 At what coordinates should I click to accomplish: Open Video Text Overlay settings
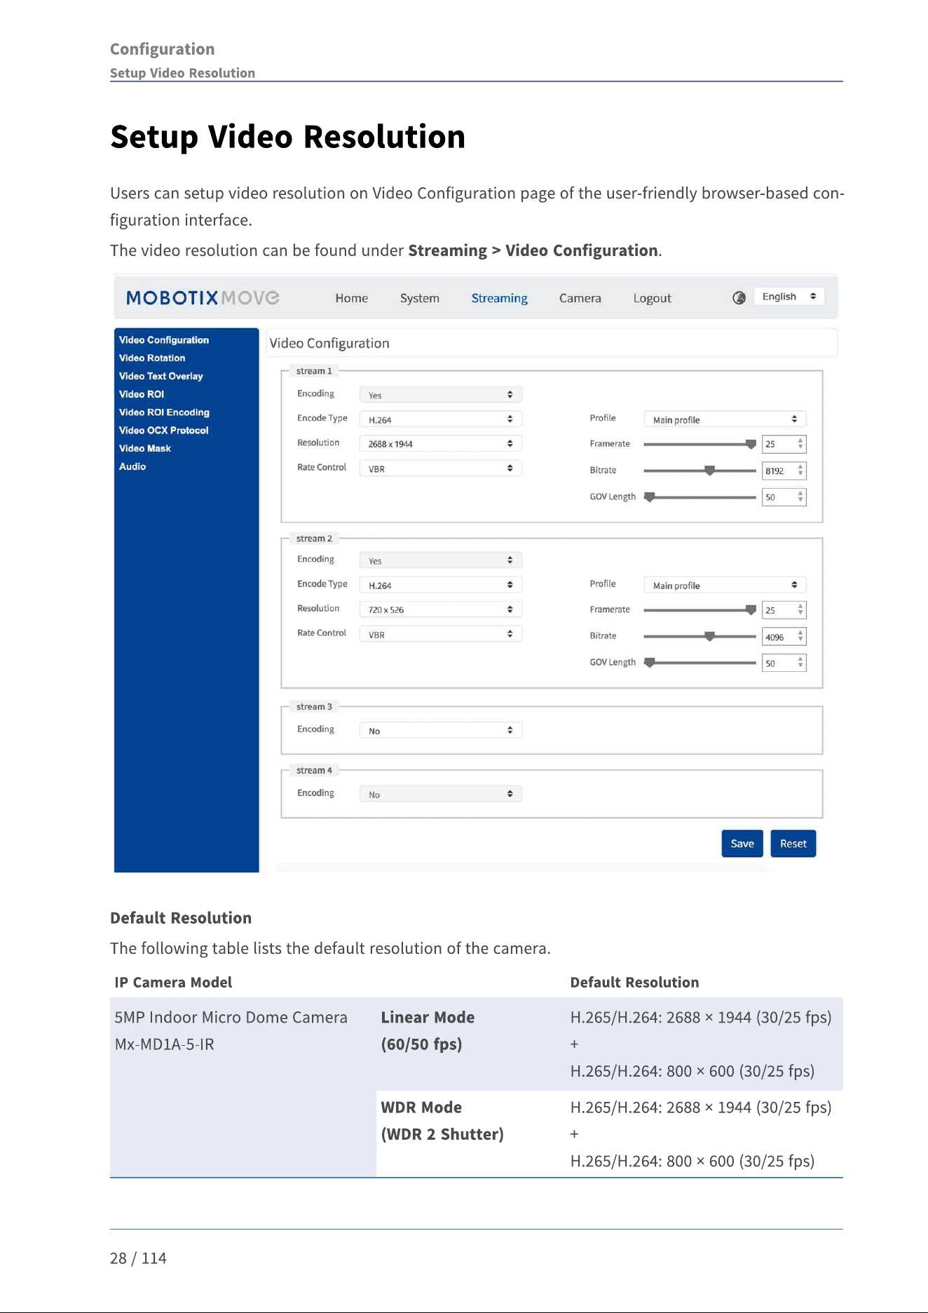point(161,377)
